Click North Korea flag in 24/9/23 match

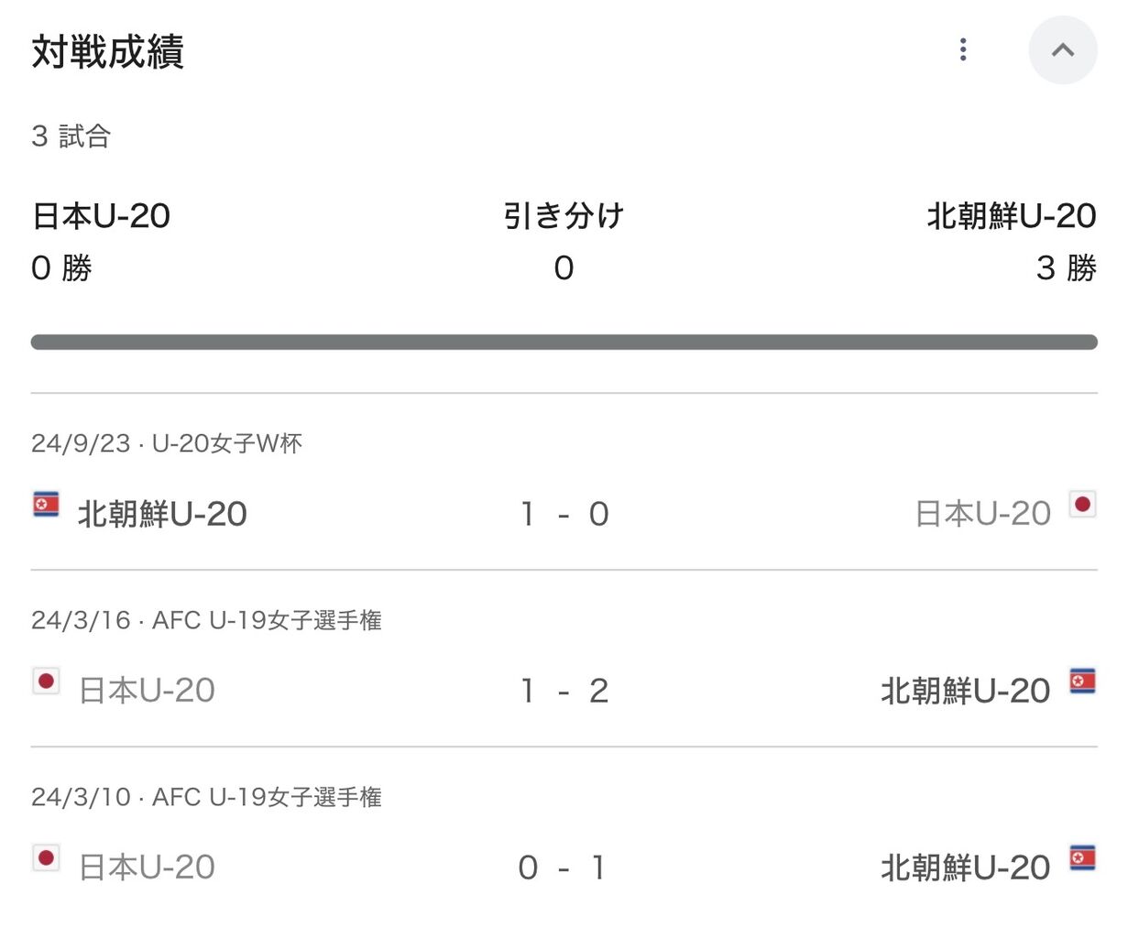[46, 505]
